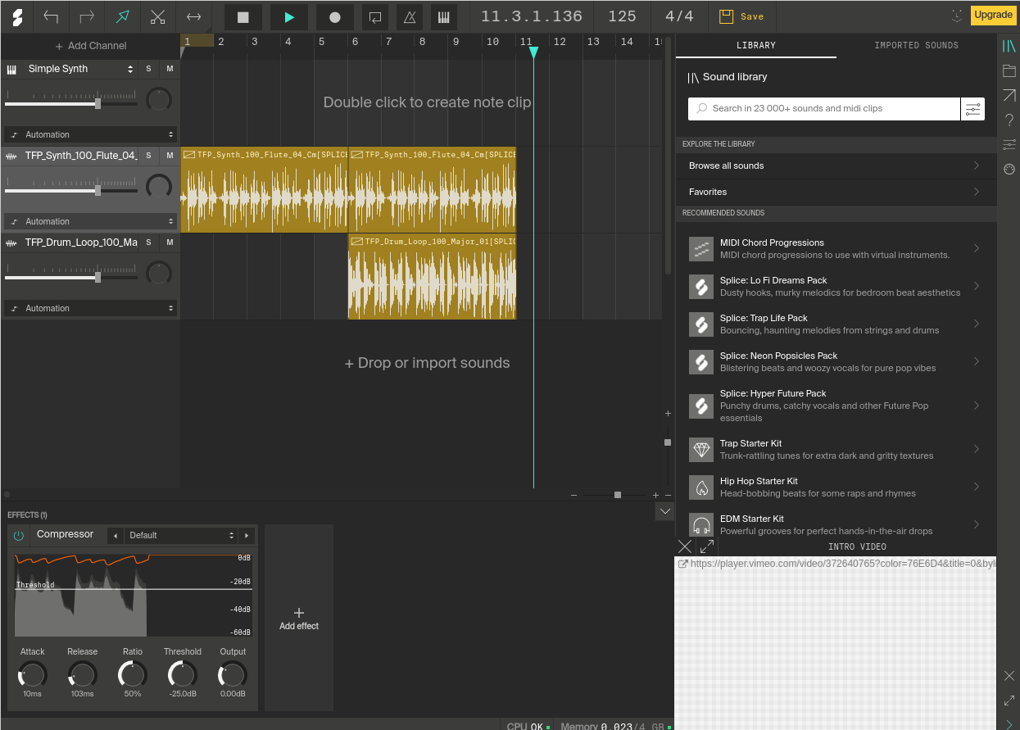
Task: Click the sound library search field
Action: pos(825,108)
